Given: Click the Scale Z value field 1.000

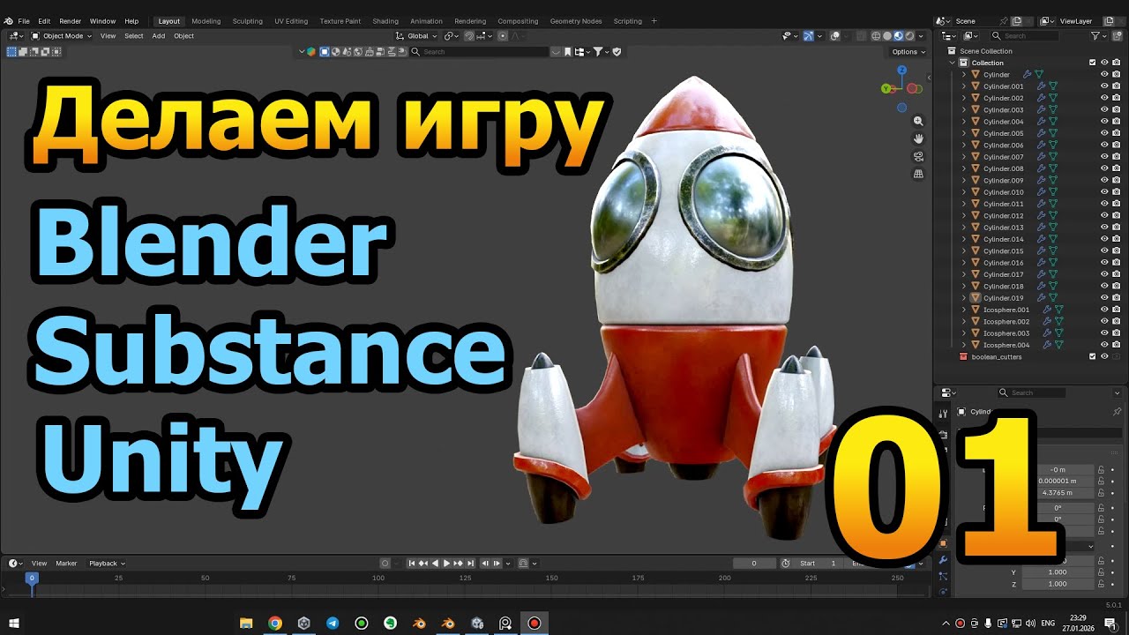Looking at the screenshot, I should [1058, 584].
